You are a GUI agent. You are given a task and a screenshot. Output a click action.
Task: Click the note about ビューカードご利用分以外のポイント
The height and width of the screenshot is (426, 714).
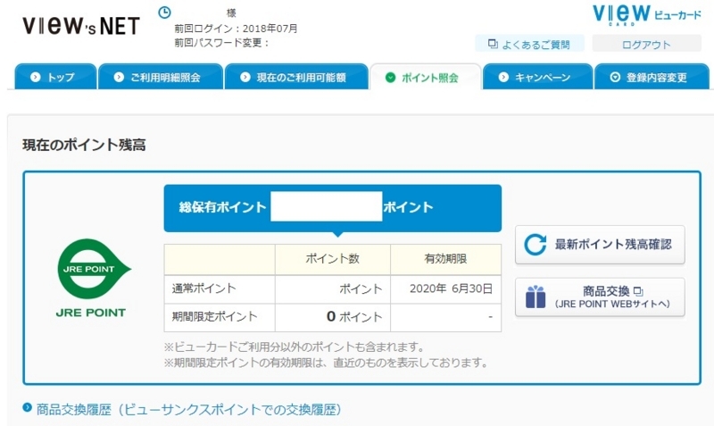294,347
